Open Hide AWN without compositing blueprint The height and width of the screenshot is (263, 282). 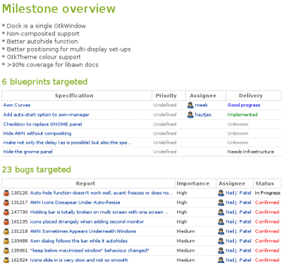pyautogui.click(x=37, y=133)
